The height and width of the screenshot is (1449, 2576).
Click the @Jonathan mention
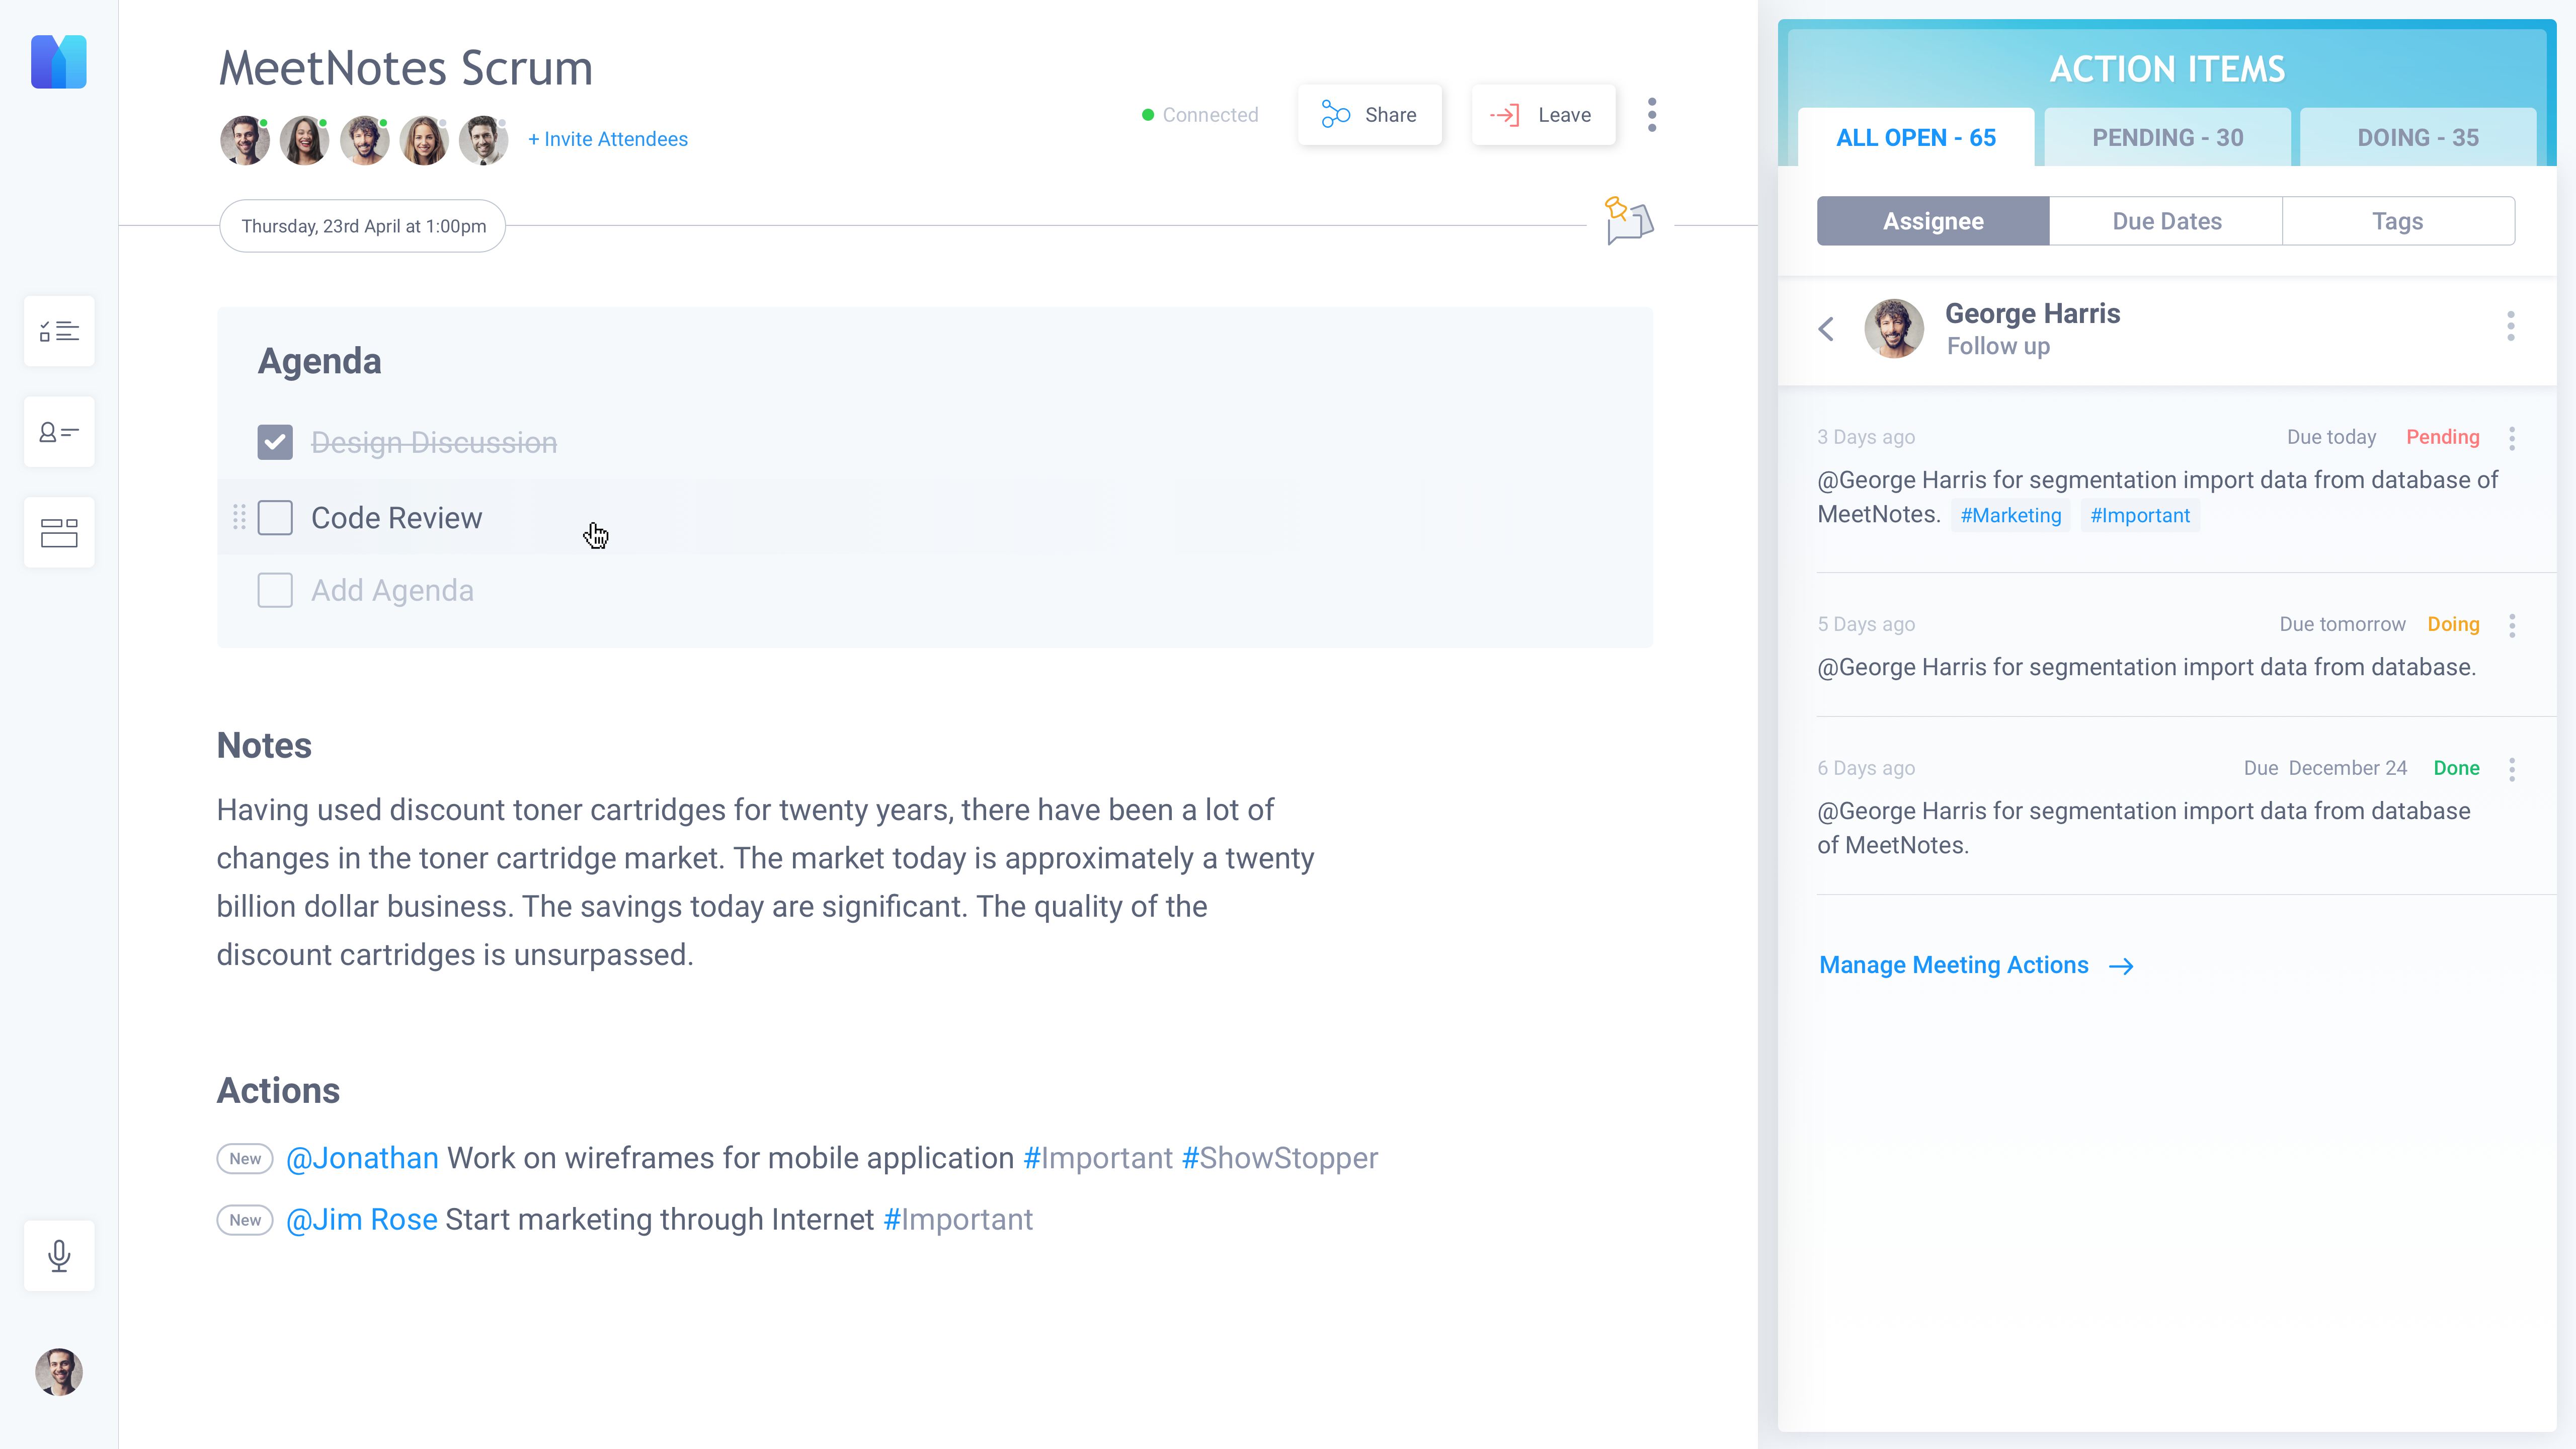362,1158
